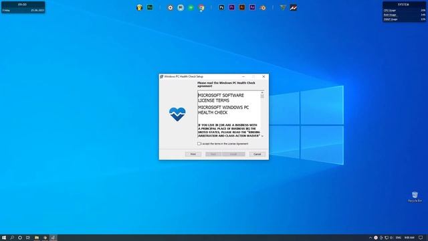The height and width of the screenshot is (241, 428).
Task: Open the yellow round icon in top dock
Action: (140, 7)
